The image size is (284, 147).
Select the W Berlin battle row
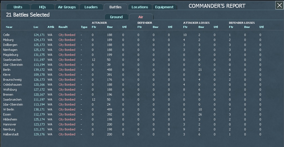[9, 109]
